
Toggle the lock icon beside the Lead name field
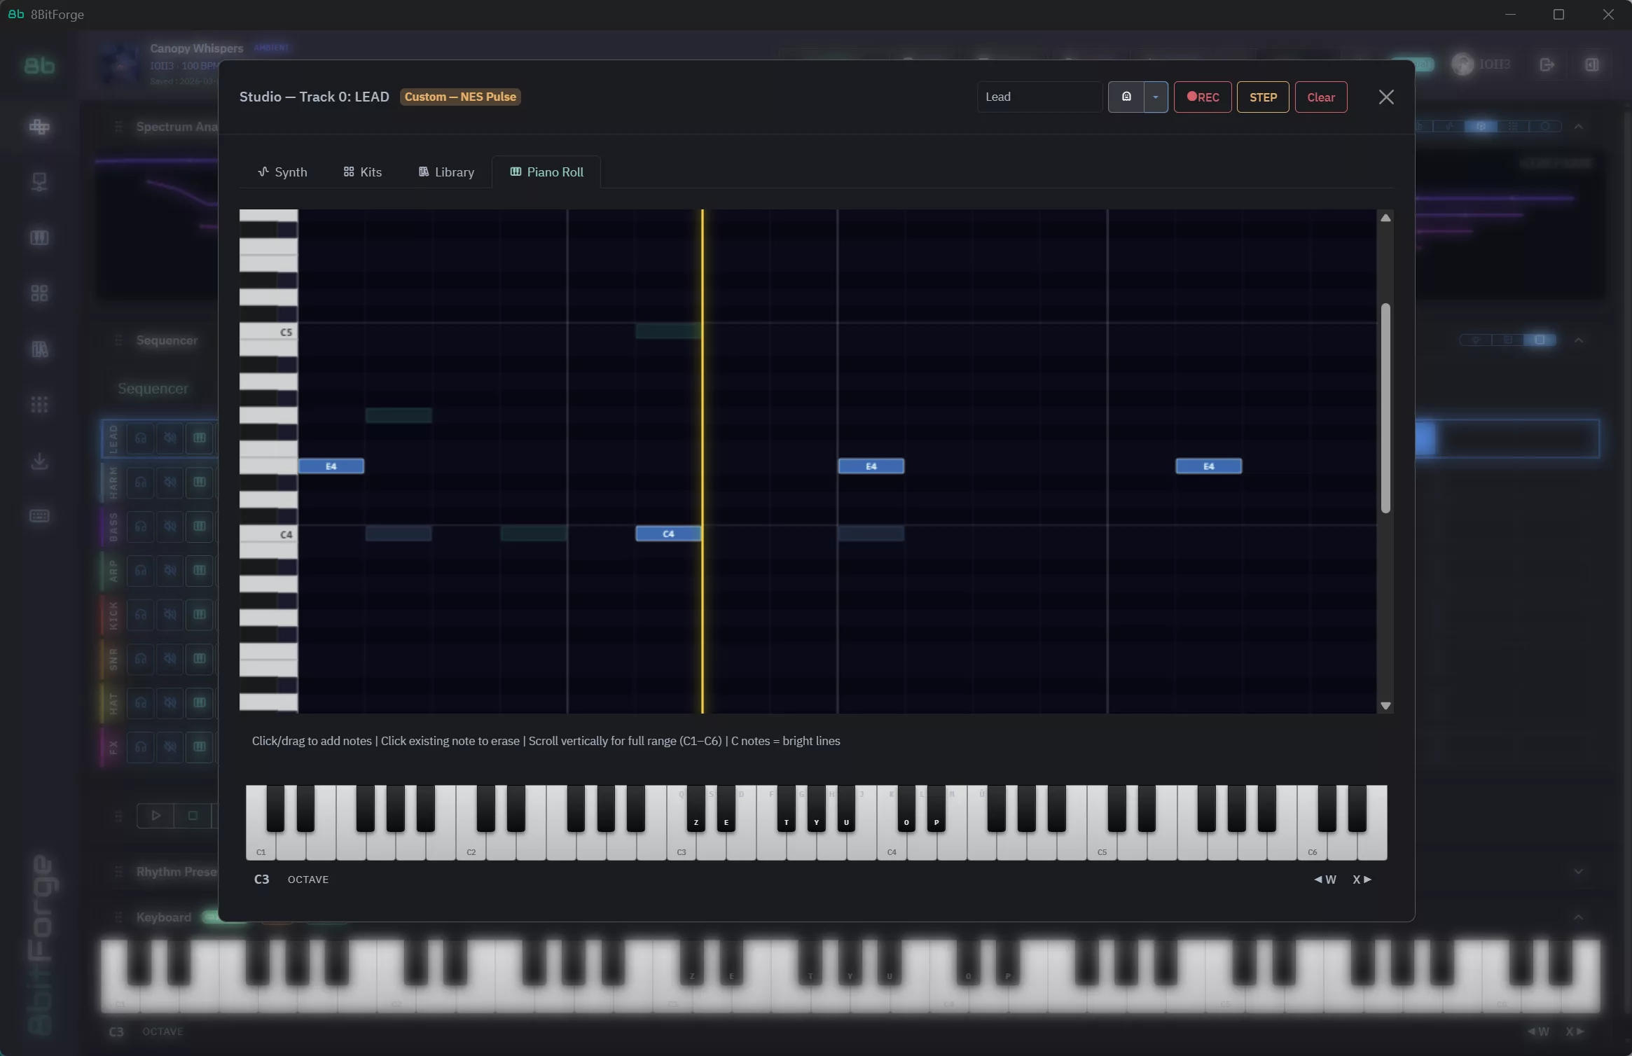(1125, 97)
